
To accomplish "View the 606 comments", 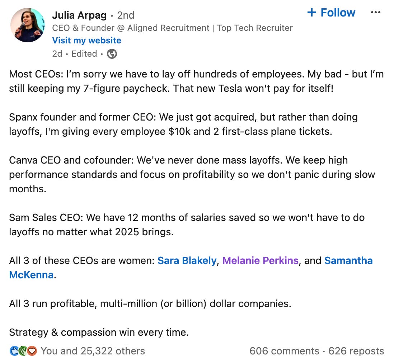I will click(x=284, y=351).
